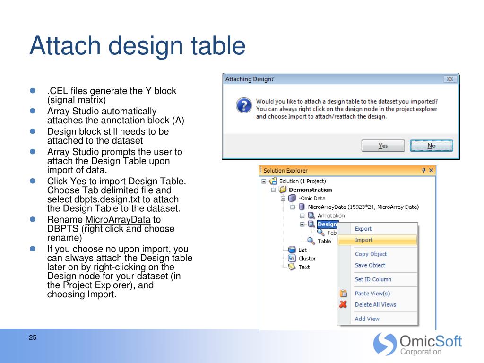This screenshot has width=484, height=363.
Task: Click the underlined MicroArrayData text in the bullet
Action: click(118, 219)
